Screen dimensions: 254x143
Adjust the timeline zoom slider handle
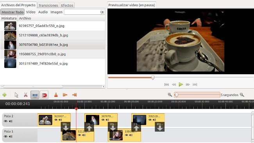tap(177, 95)
